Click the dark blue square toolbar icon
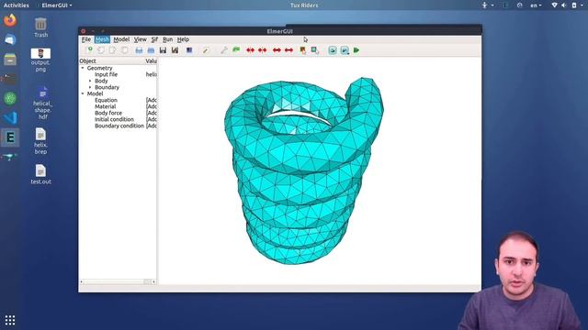This screenshot has width=588, height=330. tap(189, 50)
